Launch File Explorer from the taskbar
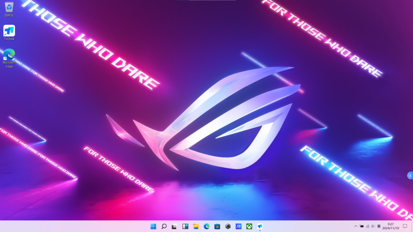The height and width of the screenshot is (232, 413). tap(196, 226)
